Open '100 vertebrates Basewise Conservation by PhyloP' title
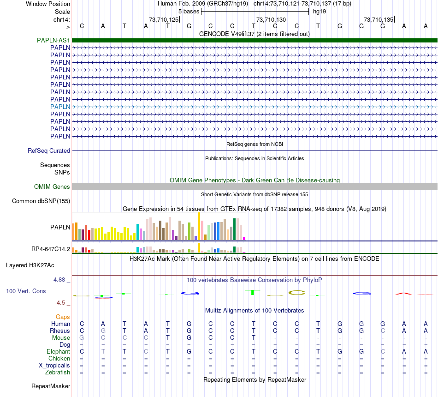 (x=254, y=280)
